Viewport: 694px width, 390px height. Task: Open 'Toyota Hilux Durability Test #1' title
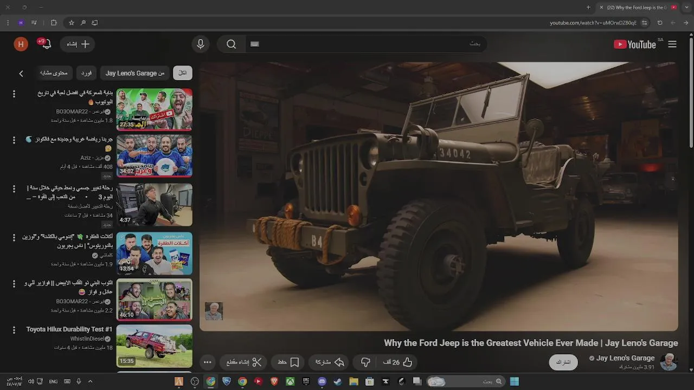[x=69, y=329]
